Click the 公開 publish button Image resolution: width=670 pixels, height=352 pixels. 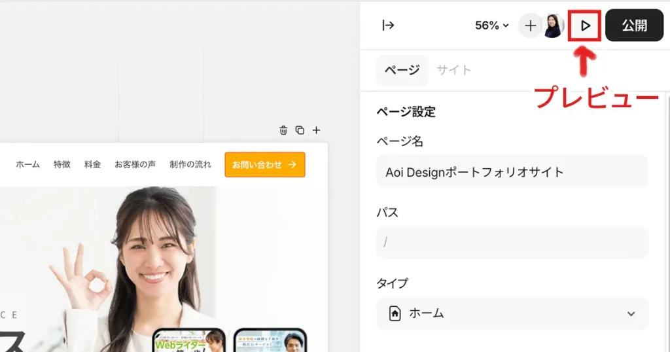[634, 26]
